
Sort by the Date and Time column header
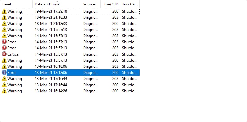[x=57, y=4]
